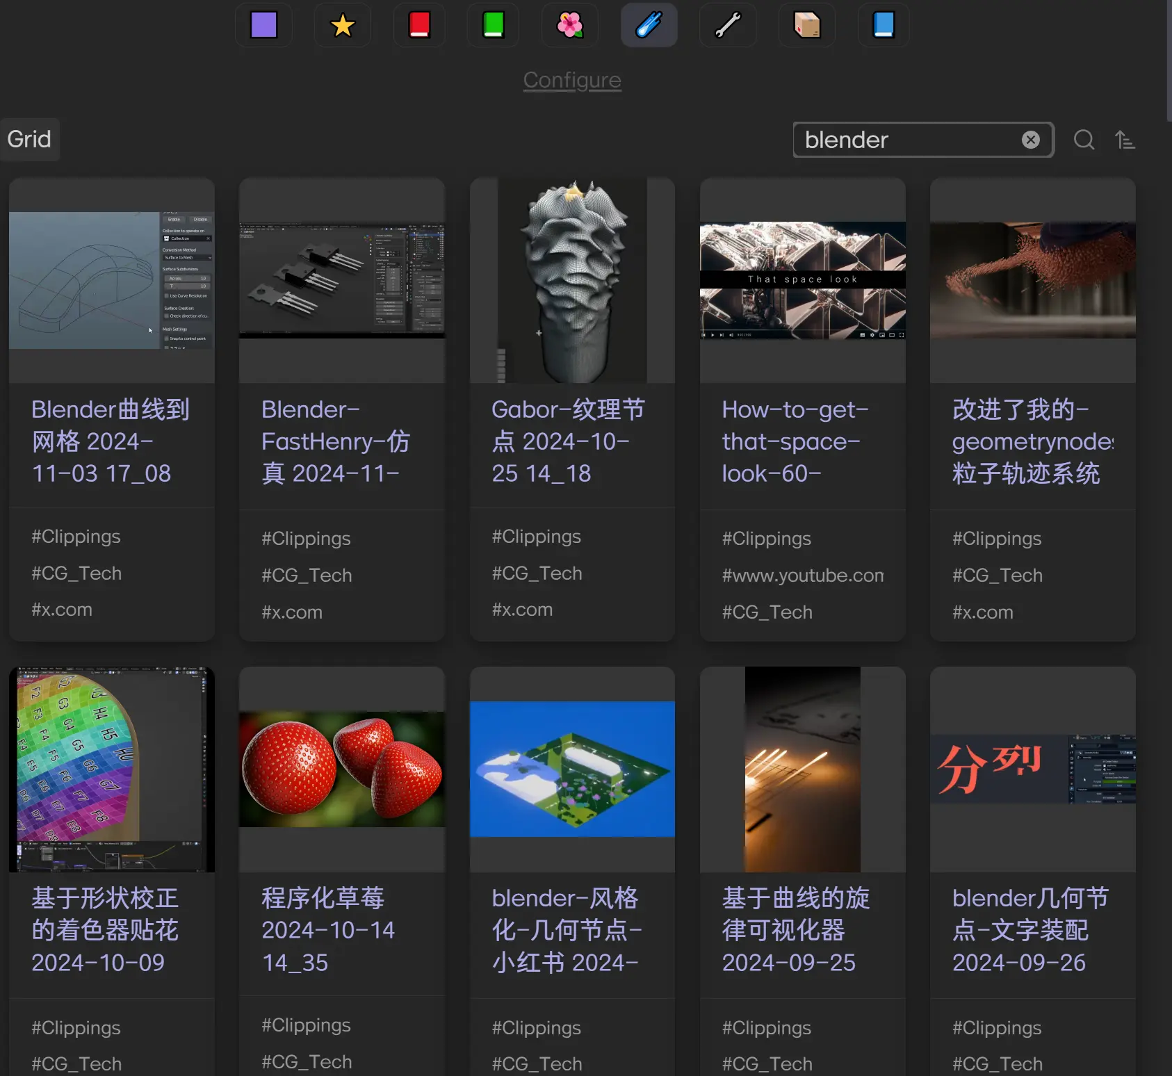Select the wrench icon filter
This screenshot has height=1076, width=1172.
[x=728, y=25]
